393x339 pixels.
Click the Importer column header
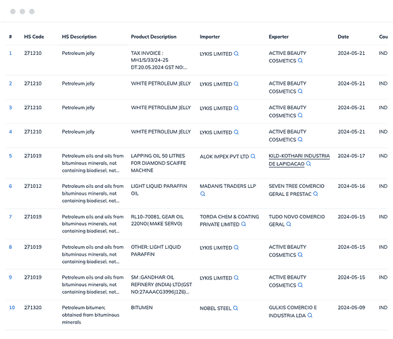[x=210, y=37]
